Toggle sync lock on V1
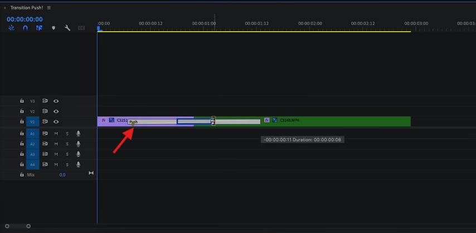Viewport: 476px width, 233px height. (45, 122)
